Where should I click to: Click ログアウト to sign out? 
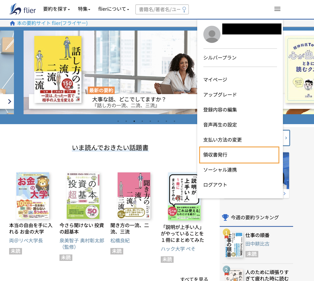[x=215, y=185]
